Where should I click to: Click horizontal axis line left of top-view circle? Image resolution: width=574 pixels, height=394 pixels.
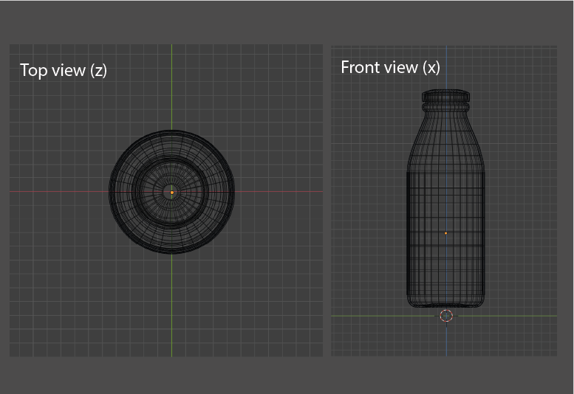click(59, 193)
